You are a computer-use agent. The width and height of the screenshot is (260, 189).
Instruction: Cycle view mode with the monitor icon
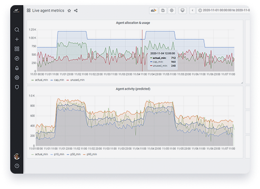[183, 11]
